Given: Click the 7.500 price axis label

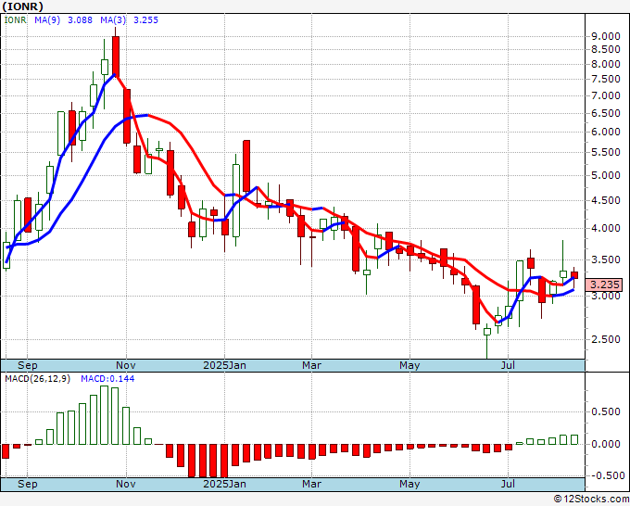Looking at the screenshot, I should [x=606, y=79].
